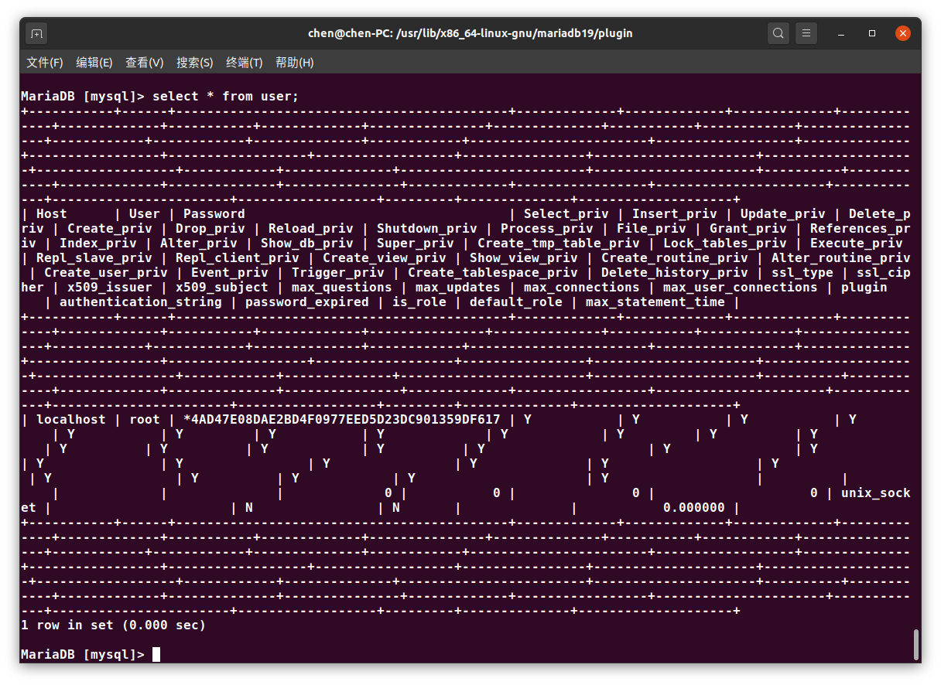Open the terminal search magnifier icon
The image size is (941, 685).
[x=778, y=33]
